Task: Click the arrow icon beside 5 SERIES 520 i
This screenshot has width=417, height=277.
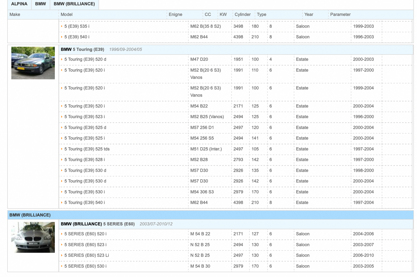Action: [62, 234]
